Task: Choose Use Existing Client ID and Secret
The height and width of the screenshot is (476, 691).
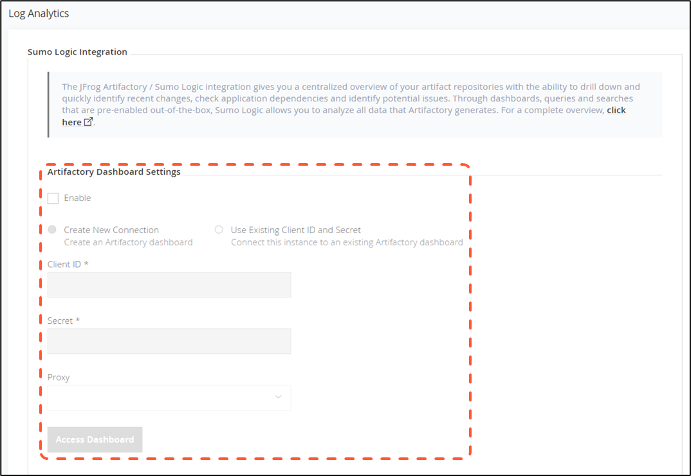Action: coord(219,229)
